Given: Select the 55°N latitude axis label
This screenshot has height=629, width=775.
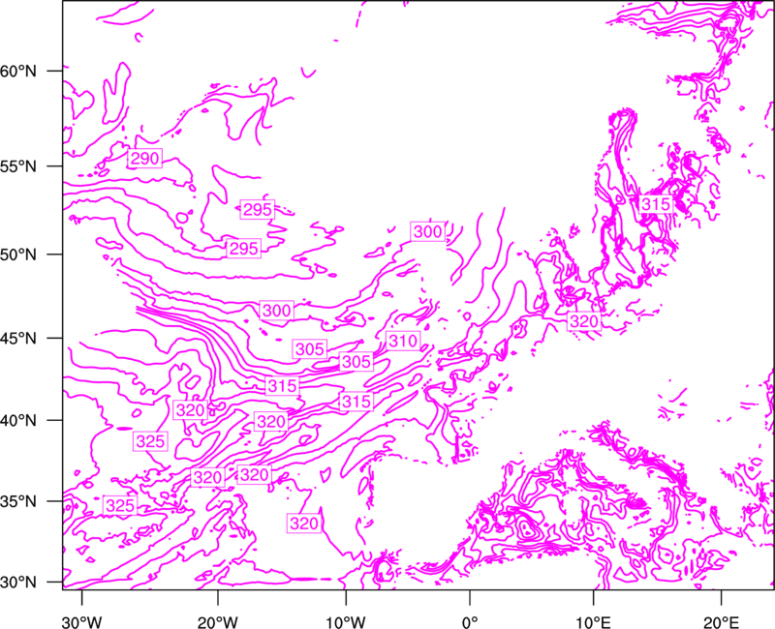Looking at the screenshot, I should coord(18,166).
